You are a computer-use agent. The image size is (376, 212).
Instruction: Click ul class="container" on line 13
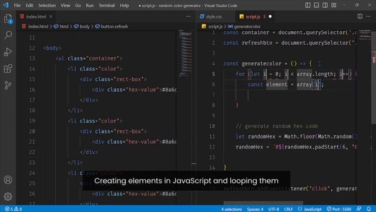[x=89, y=58]
